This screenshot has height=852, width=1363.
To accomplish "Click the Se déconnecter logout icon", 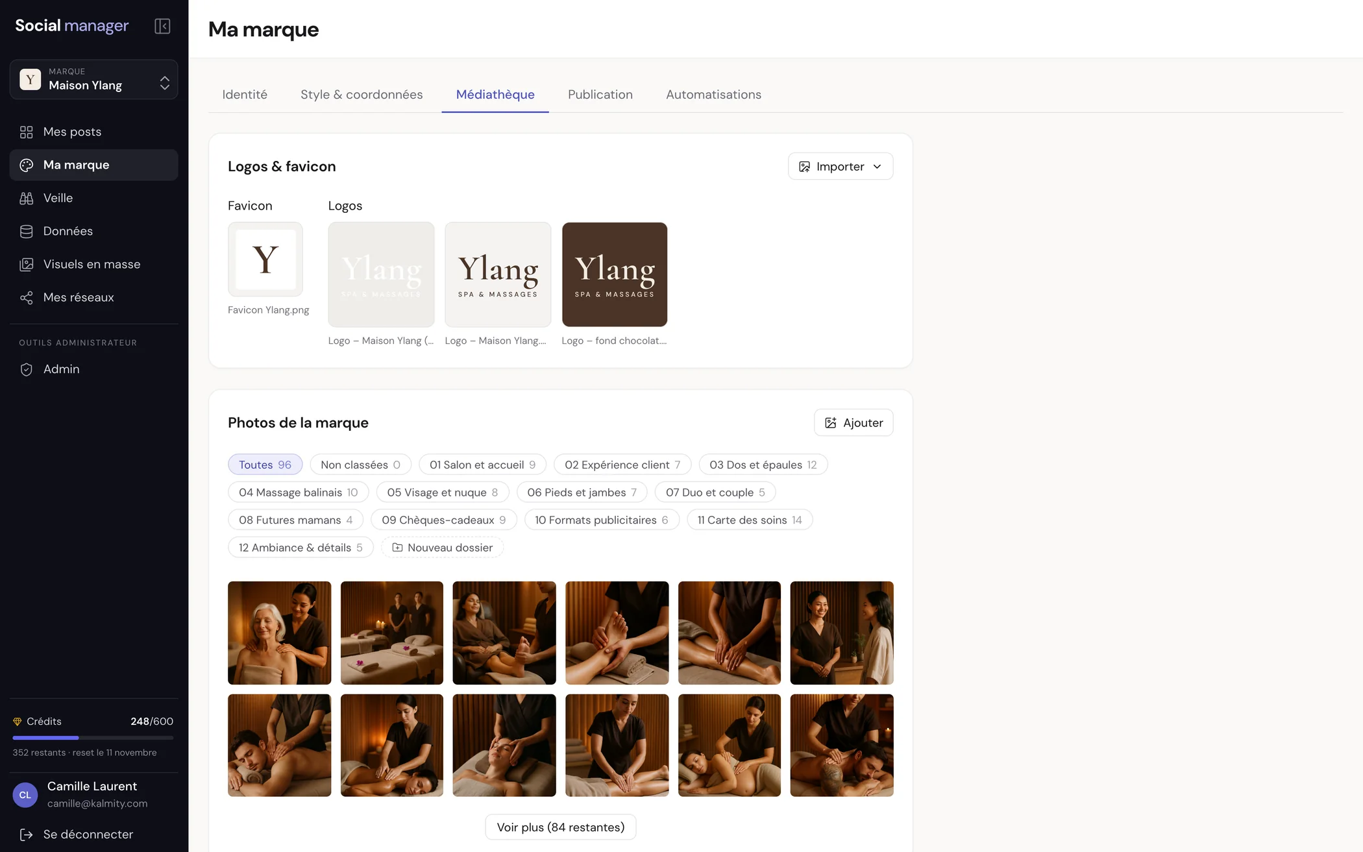I will 26,834.
